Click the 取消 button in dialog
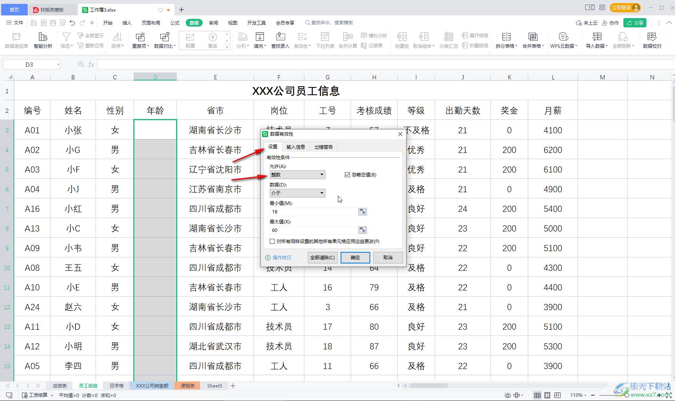675x401 pixels. click(388, 257)
